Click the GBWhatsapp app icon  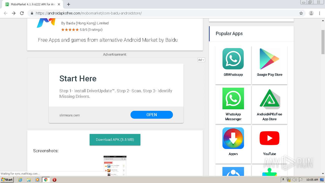coord(233,59)
